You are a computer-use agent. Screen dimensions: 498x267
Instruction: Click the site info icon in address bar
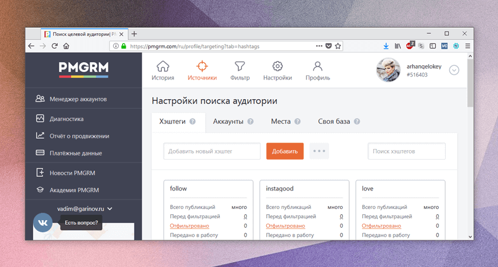click(x=116, y=46)
